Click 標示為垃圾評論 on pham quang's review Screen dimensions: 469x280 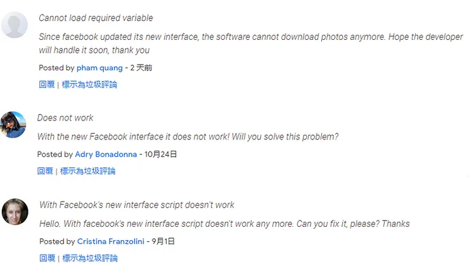[x=89, y=84]
